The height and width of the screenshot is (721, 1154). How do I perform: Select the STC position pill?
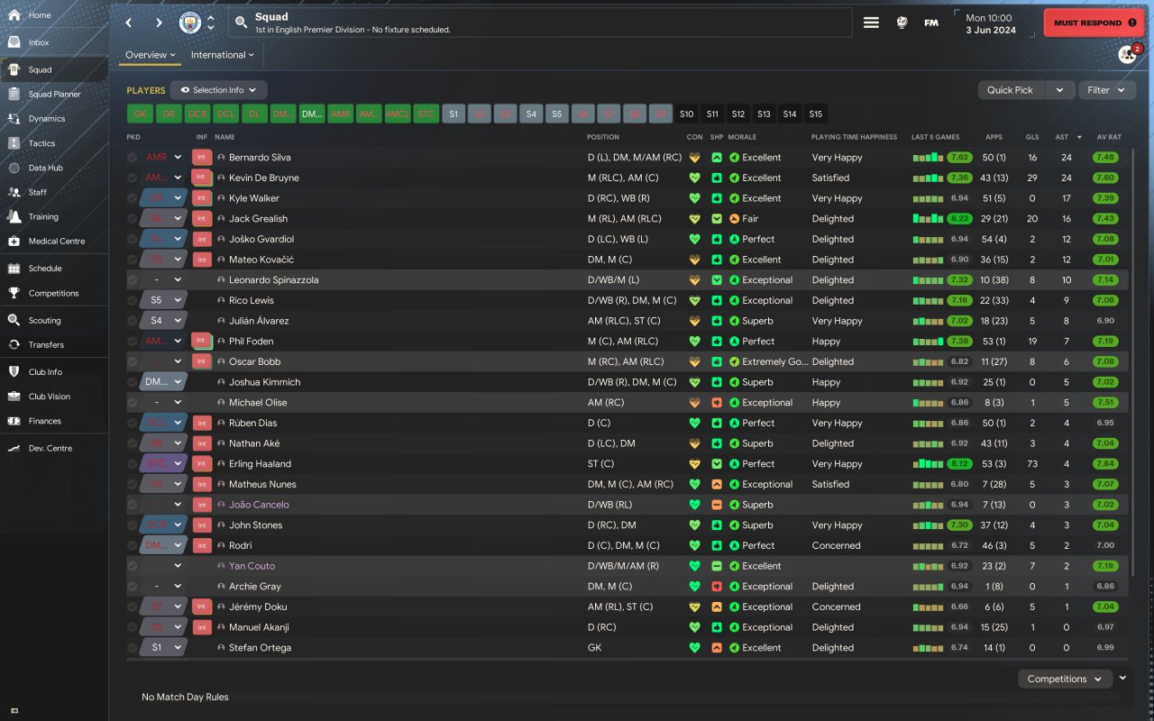426,114
